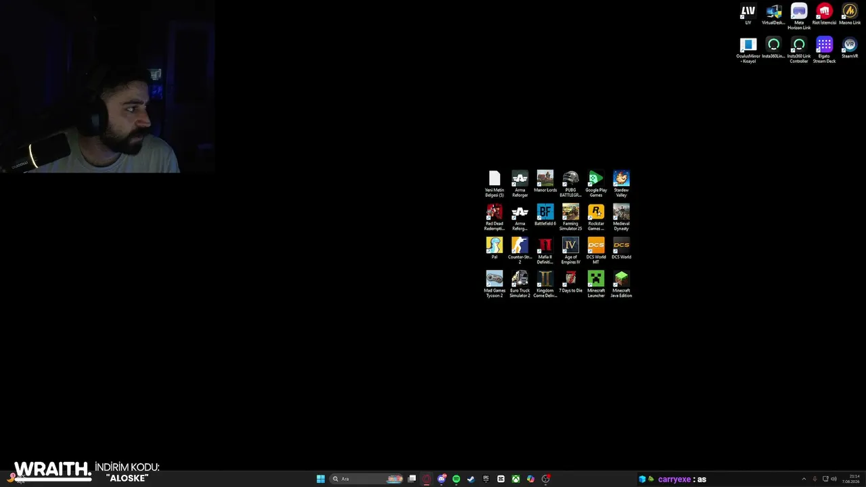
Task: Open the Windows Start menu
Action: coord(321,479)
